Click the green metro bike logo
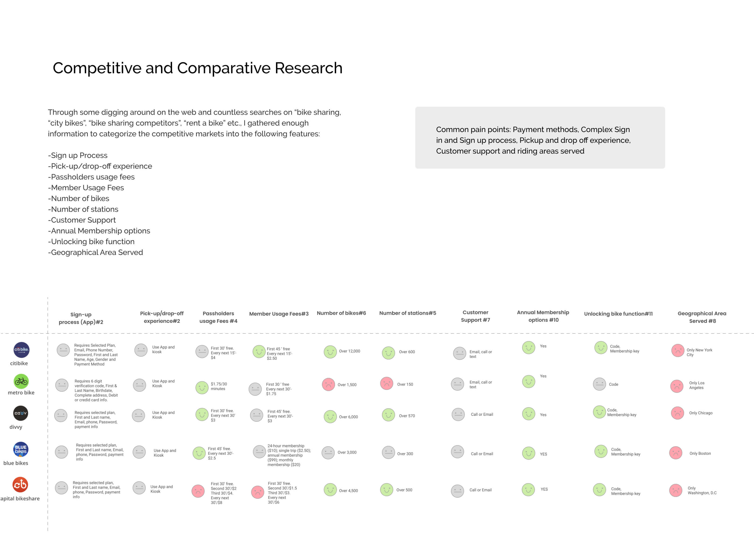754x533 pixels. pyautogui.click(x=21, y=381)
